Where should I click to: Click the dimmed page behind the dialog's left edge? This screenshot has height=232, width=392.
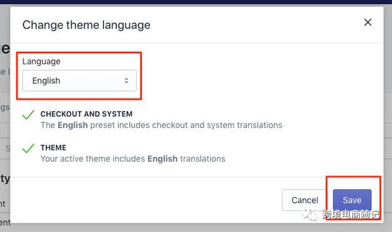pos(5,125)
